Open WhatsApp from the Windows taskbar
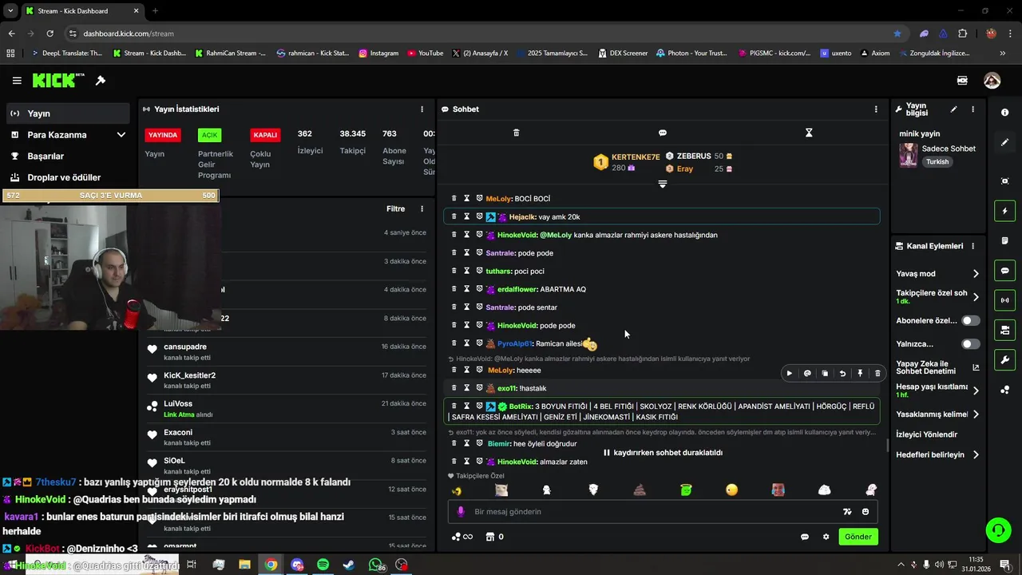This screenshot has height=575, width=1022. coord(375,565)
